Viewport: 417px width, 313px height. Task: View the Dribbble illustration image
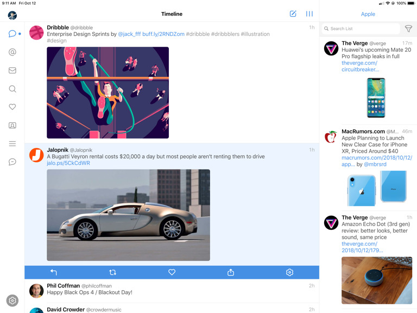click(x=108, y=92)
